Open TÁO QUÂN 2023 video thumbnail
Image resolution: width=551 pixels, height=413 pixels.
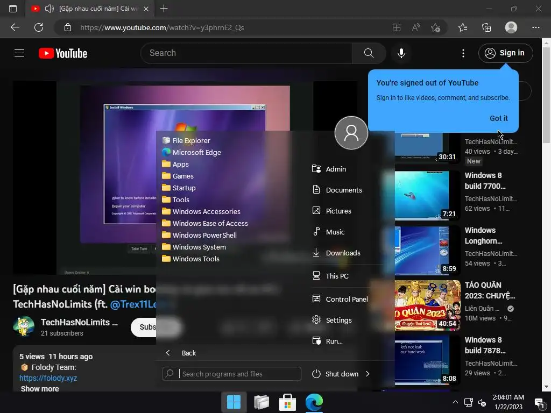coord(427,305)
